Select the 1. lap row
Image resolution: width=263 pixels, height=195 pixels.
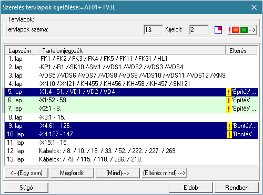coord(131,59)
